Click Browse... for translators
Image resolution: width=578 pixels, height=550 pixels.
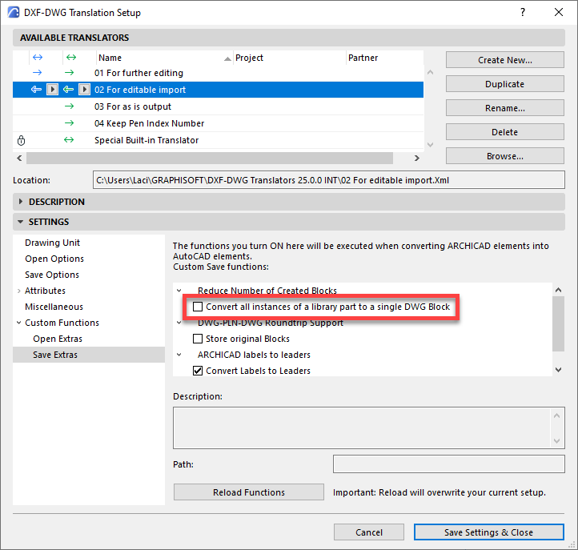[x=504, y=155]
